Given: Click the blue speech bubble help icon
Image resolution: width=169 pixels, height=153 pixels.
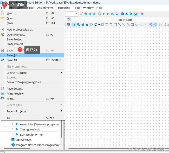Looking at the screenshot, I should point(142,14).
